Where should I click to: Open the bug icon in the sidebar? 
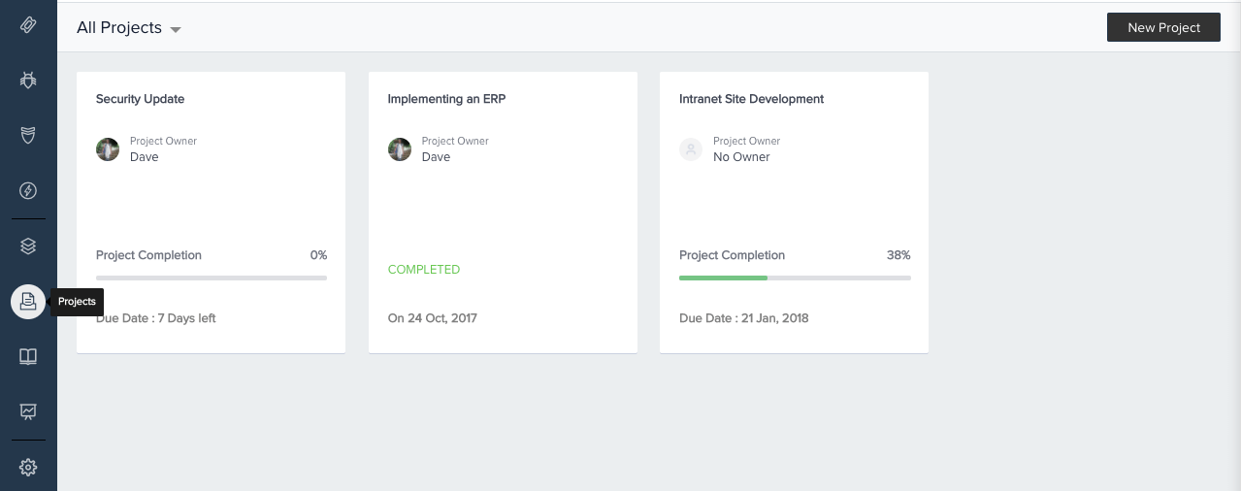click(x=28, y=80)
